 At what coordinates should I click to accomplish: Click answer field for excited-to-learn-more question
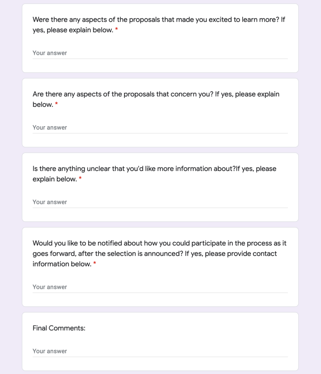(x=160, y=53)
